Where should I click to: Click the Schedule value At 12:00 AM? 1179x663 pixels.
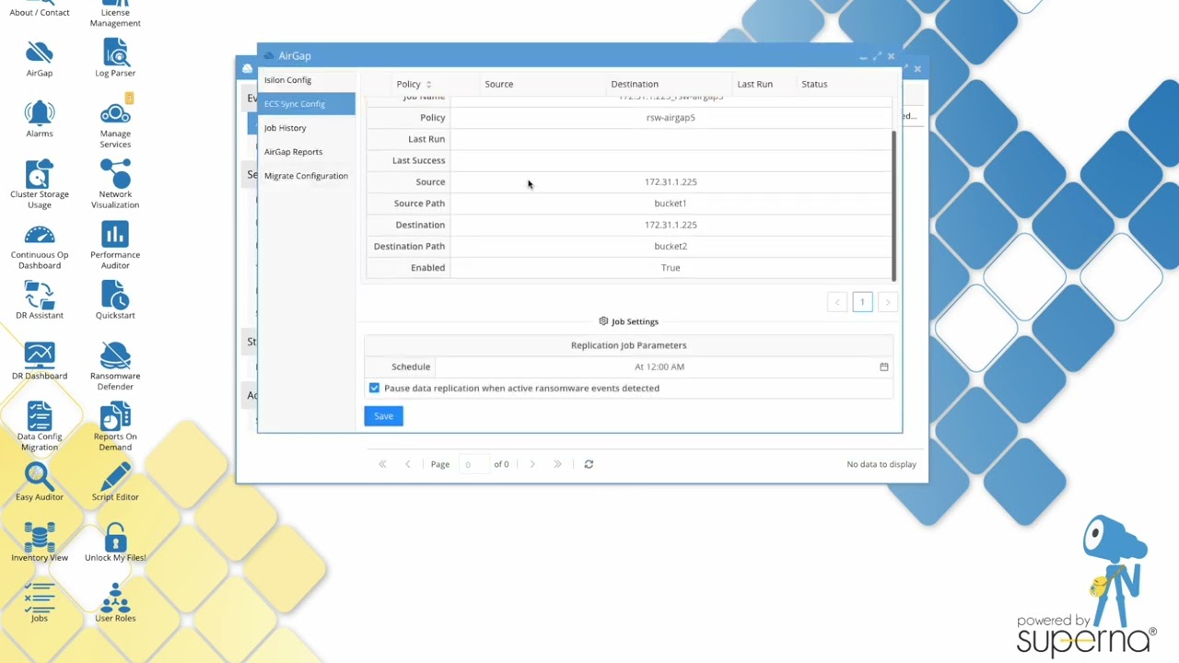coord(660,366)
